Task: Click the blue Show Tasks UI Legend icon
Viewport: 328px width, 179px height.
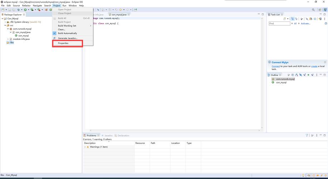Action: coord(326,23)
